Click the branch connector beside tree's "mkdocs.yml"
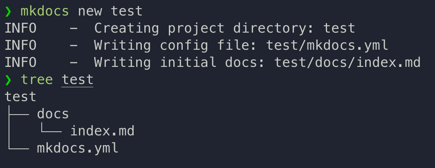The height and width of the screenshot is (168, 435). click(x=18, y=148)
